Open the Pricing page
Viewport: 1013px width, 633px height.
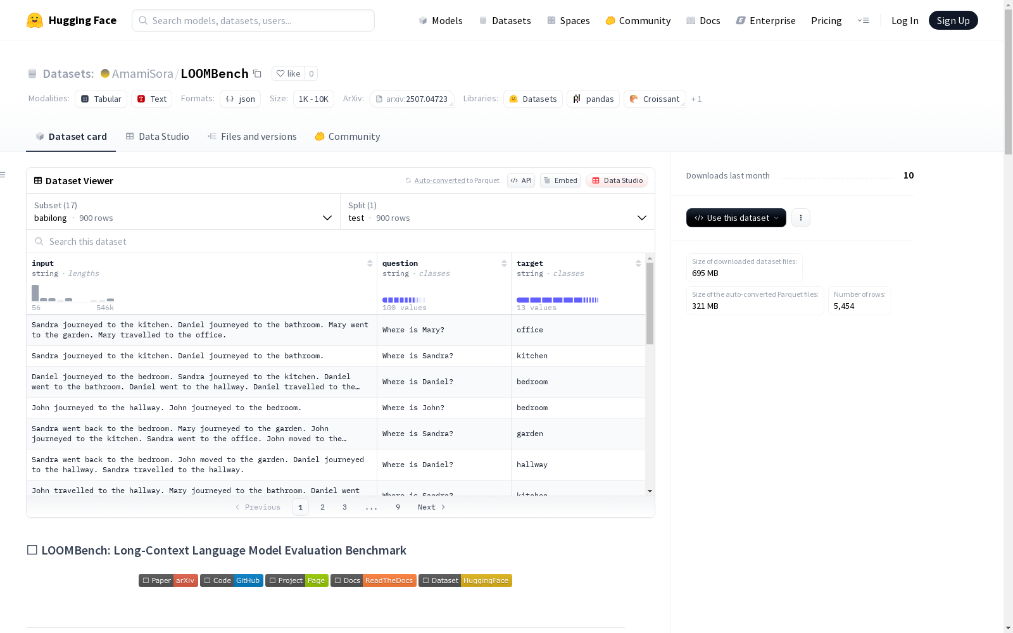826,20
